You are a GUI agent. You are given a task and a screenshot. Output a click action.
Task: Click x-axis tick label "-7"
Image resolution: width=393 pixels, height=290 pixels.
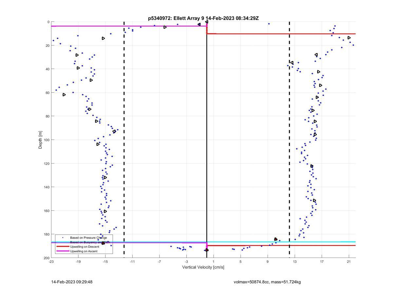[159, 261]
